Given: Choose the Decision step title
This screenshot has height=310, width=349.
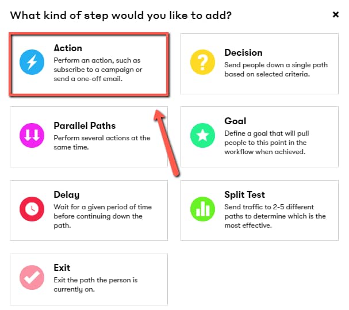Looking at the screenshot, I should [x=243, y=52].
